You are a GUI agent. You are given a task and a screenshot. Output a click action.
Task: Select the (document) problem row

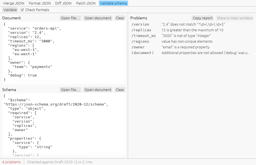(192, 53)
